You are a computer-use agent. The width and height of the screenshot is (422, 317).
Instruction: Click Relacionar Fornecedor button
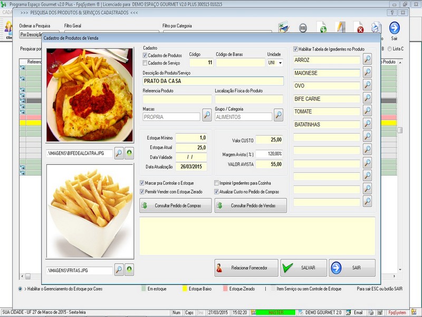click(x=246, y=268)
